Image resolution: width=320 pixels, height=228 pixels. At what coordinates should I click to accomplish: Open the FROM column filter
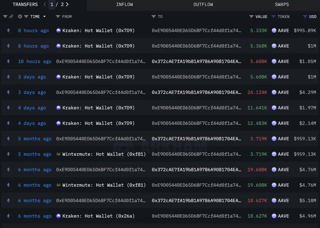point(58,16)
